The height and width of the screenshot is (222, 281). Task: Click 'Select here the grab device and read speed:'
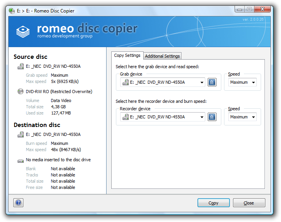pos(157,67)
